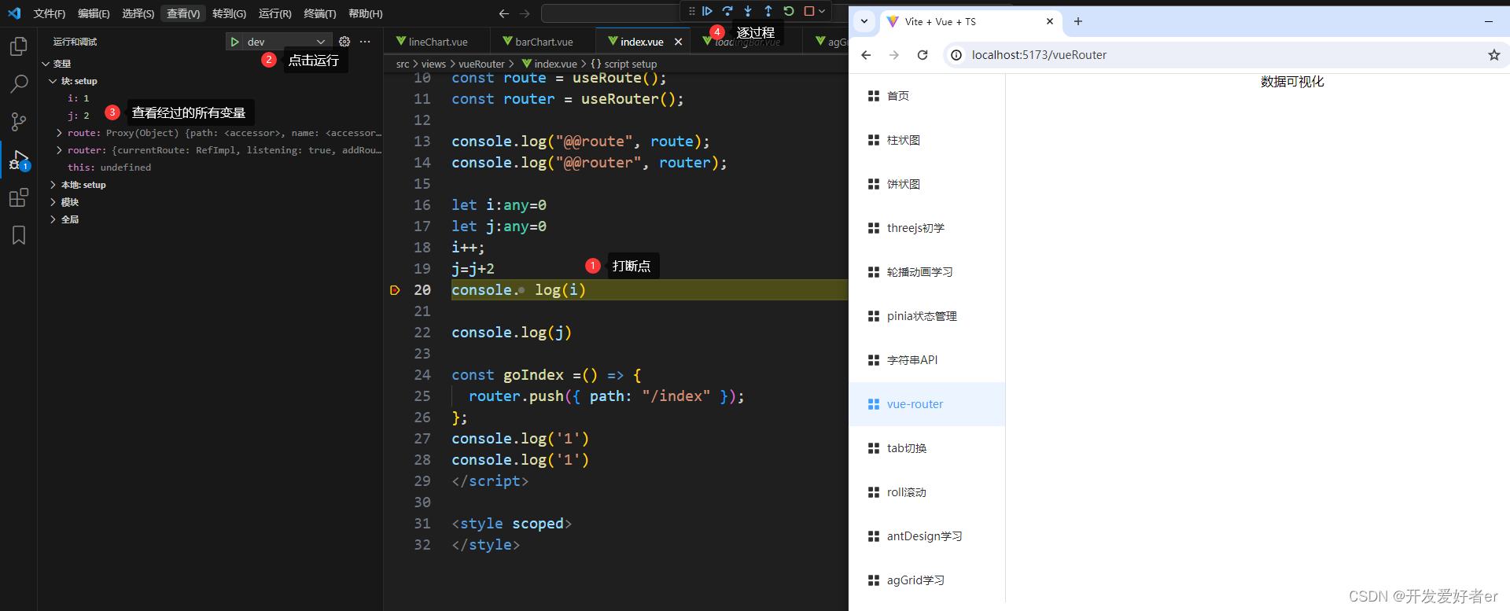The height and width of the screenshot is (611, 1510).
Task: Click the VS Code logo icon
Action: coord(14,13)
